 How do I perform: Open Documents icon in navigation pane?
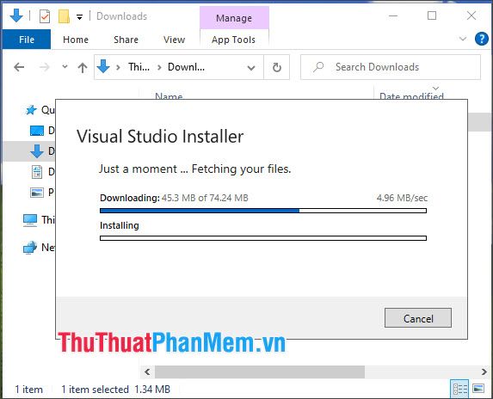coord(37,172)
